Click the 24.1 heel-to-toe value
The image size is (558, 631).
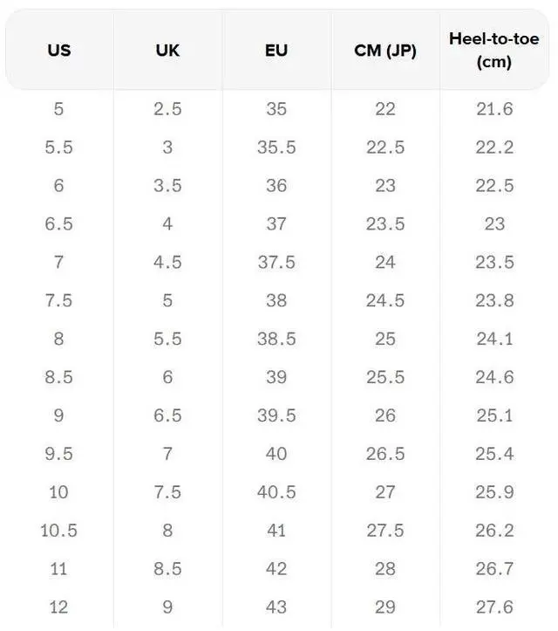(x=494, y=339)
